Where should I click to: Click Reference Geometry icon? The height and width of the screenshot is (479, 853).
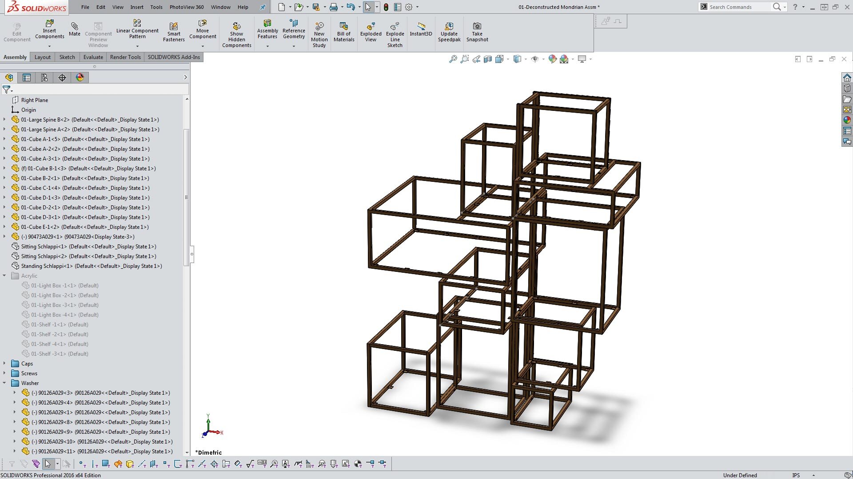point(294,29)
